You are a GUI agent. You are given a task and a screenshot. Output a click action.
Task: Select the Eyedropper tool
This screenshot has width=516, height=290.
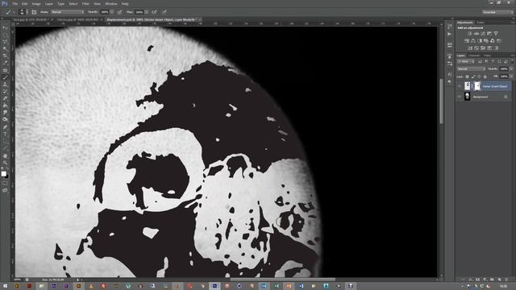click(5, 63)
